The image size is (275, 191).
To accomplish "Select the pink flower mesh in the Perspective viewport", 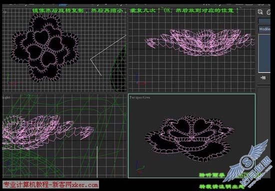I will click(x=189, y=138).
